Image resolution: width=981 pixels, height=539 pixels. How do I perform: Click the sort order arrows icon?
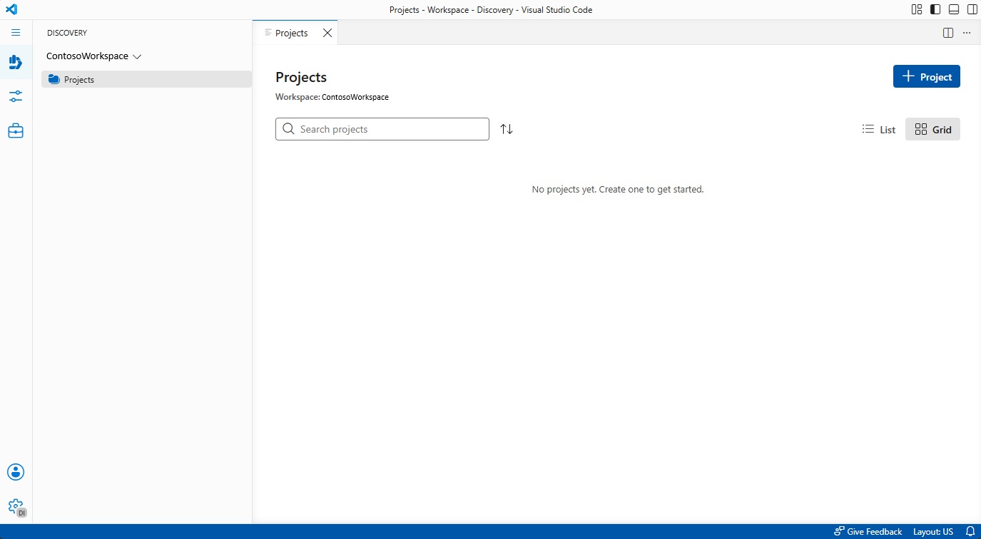[507, 129]
